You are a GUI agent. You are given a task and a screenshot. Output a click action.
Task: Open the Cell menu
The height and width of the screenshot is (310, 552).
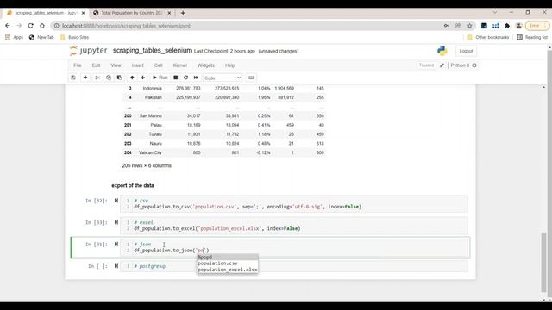(x=158, y=65)
